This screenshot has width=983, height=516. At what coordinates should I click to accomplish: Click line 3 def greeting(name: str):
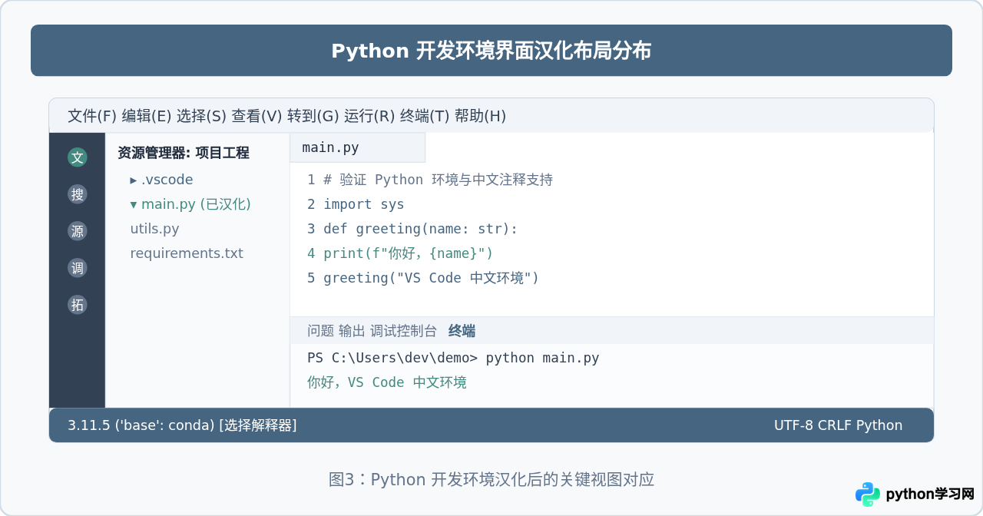click(x=412, y=229)
